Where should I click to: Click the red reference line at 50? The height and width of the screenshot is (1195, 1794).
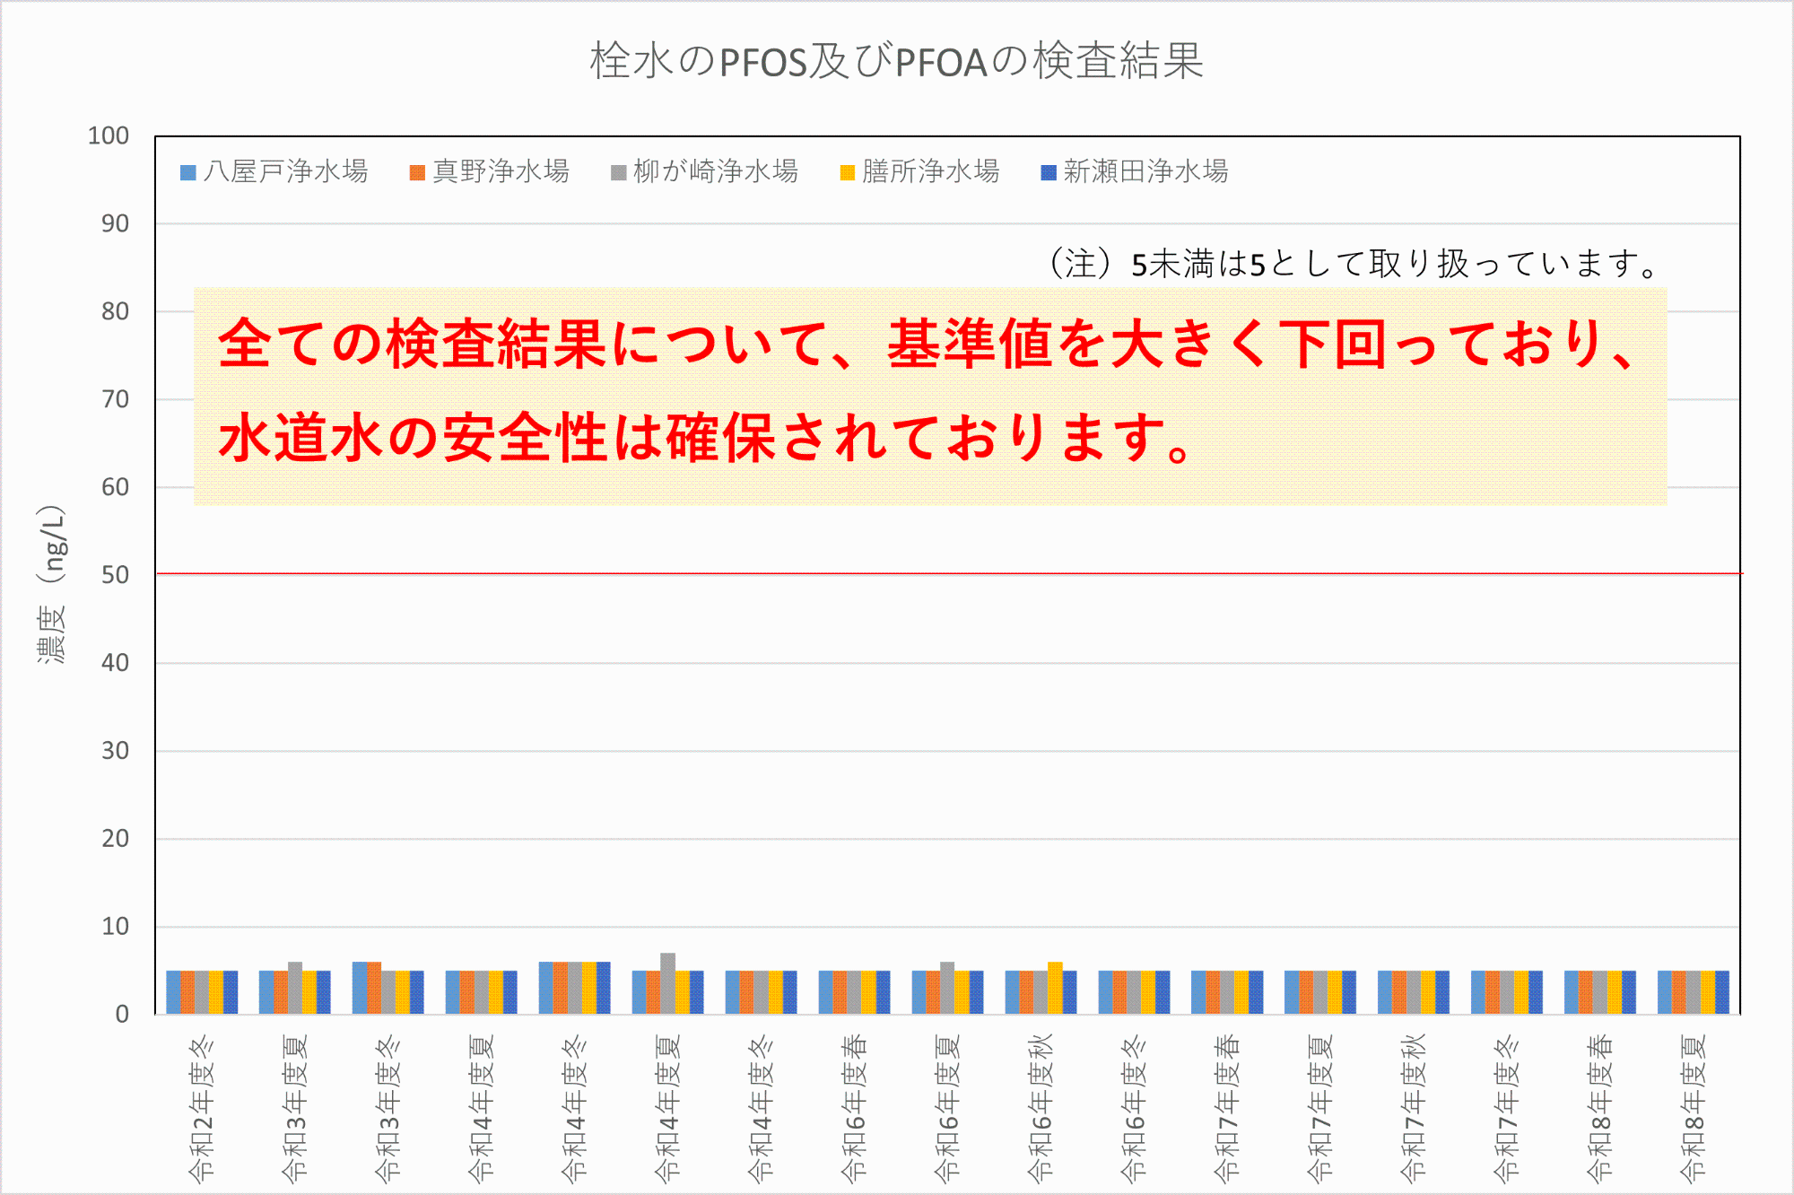pos(948,572)
